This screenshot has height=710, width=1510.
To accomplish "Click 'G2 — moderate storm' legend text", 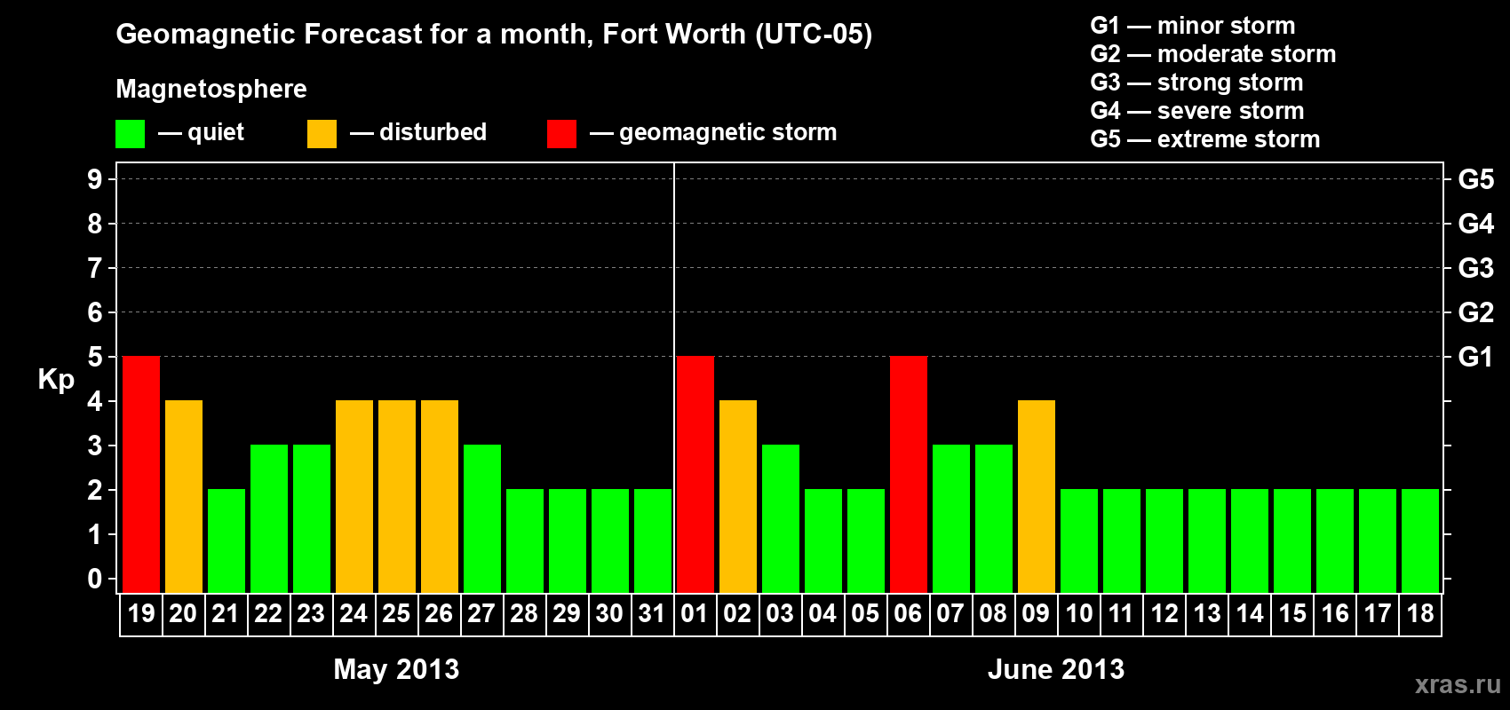I will pos(1213,54).
